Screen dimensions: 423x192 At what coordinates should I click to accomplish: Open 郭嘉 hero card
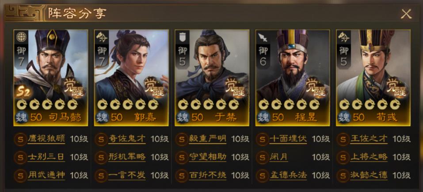click(x=131, y=78)
